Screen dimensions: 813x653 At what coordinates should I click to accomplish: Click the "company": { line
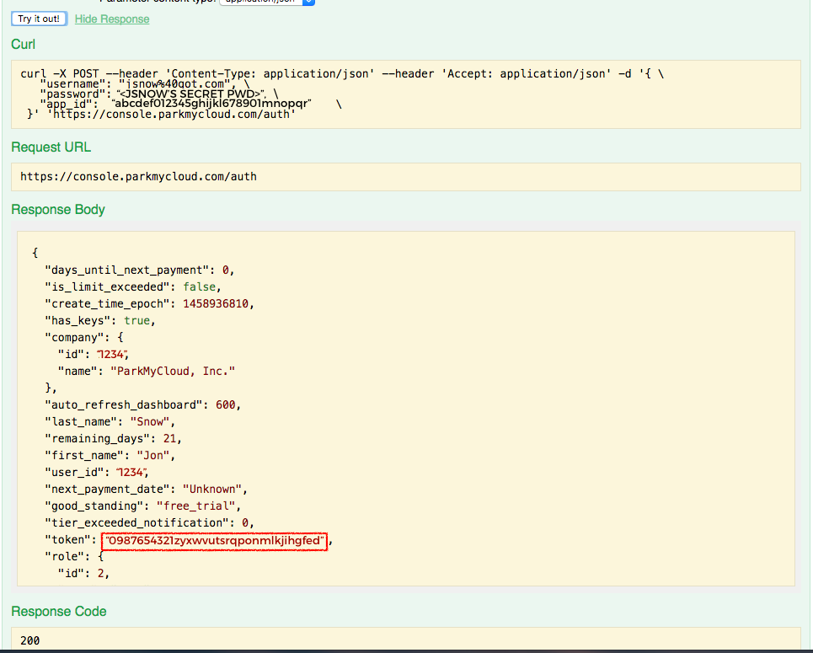[84, 338]
